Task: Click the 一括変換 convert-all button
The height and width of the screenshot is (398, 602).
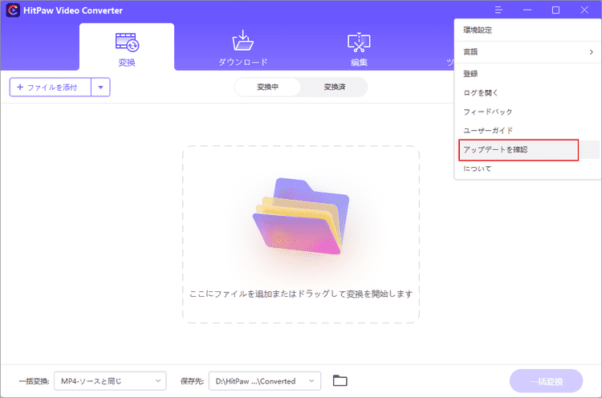Action: (x=546, y=381)
